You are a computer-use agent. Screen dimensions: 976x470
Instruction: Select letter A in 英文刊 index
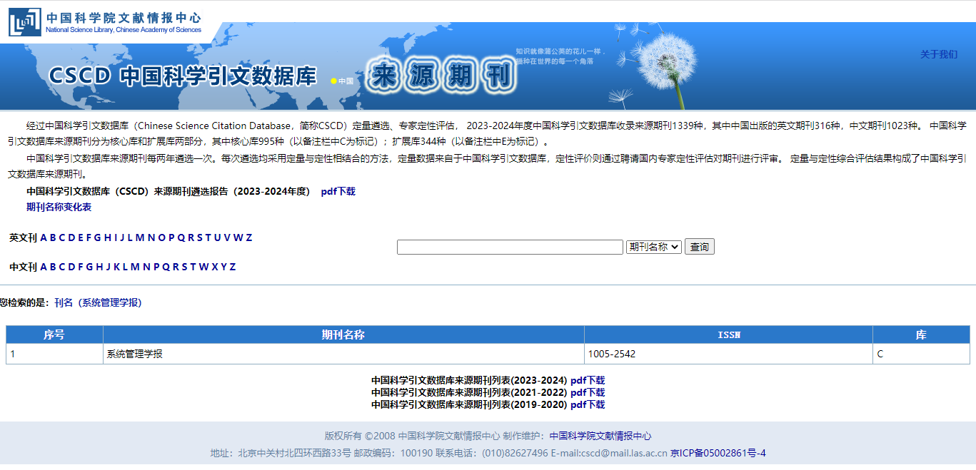pyautogui.click(x=44, y=237)
